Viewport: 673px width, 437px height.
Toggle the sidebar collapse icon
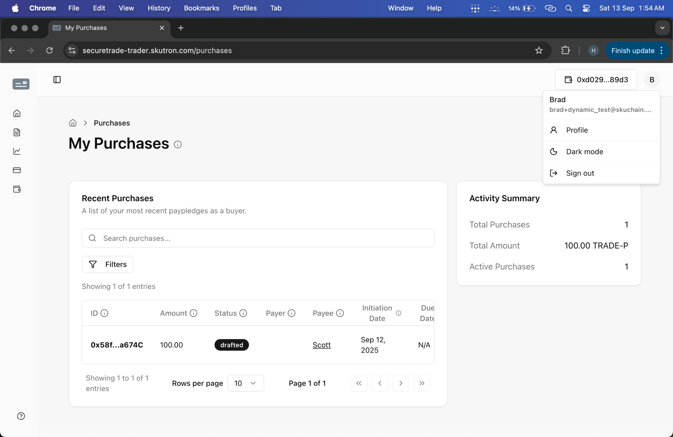[x=57, y=79]
